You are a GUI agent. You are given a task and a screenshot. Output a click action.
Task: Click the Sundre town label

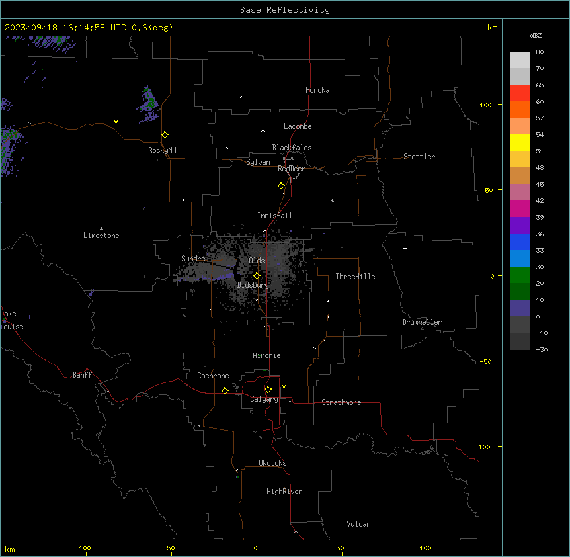pyautogui.click(x=193, y=259)
